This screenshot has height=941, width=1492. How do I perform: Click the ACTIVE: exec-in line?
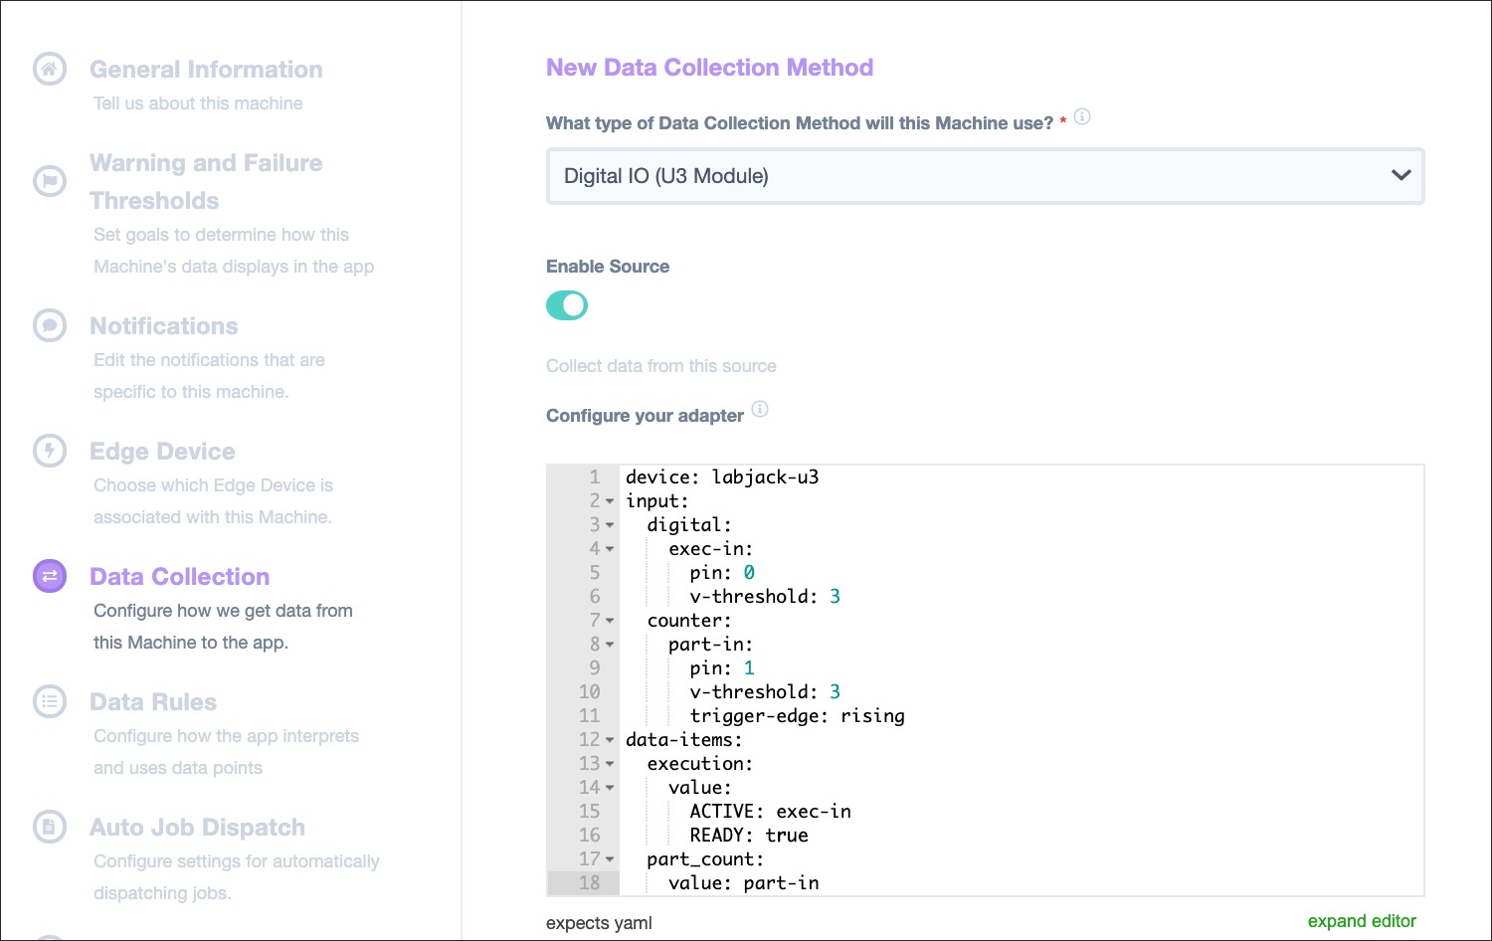click(770, 811)
